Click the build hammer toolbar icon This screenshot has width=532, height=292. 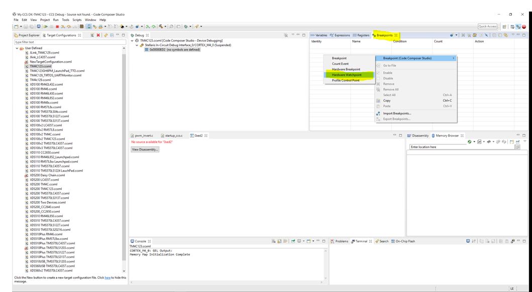pyautogui.click(x=161, y=27)
